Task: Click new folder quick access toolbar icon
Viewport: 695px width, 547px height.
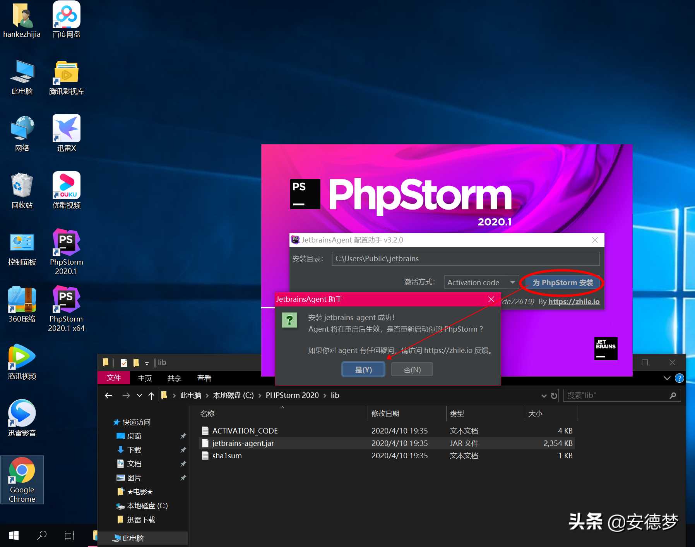Action: (x=136, y=363)
